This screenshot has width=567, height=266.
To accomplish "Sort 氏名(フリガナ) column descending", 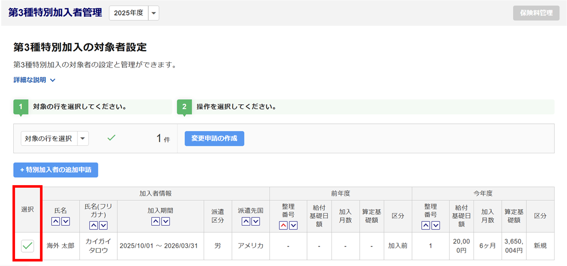I will [x=103, y=225].
